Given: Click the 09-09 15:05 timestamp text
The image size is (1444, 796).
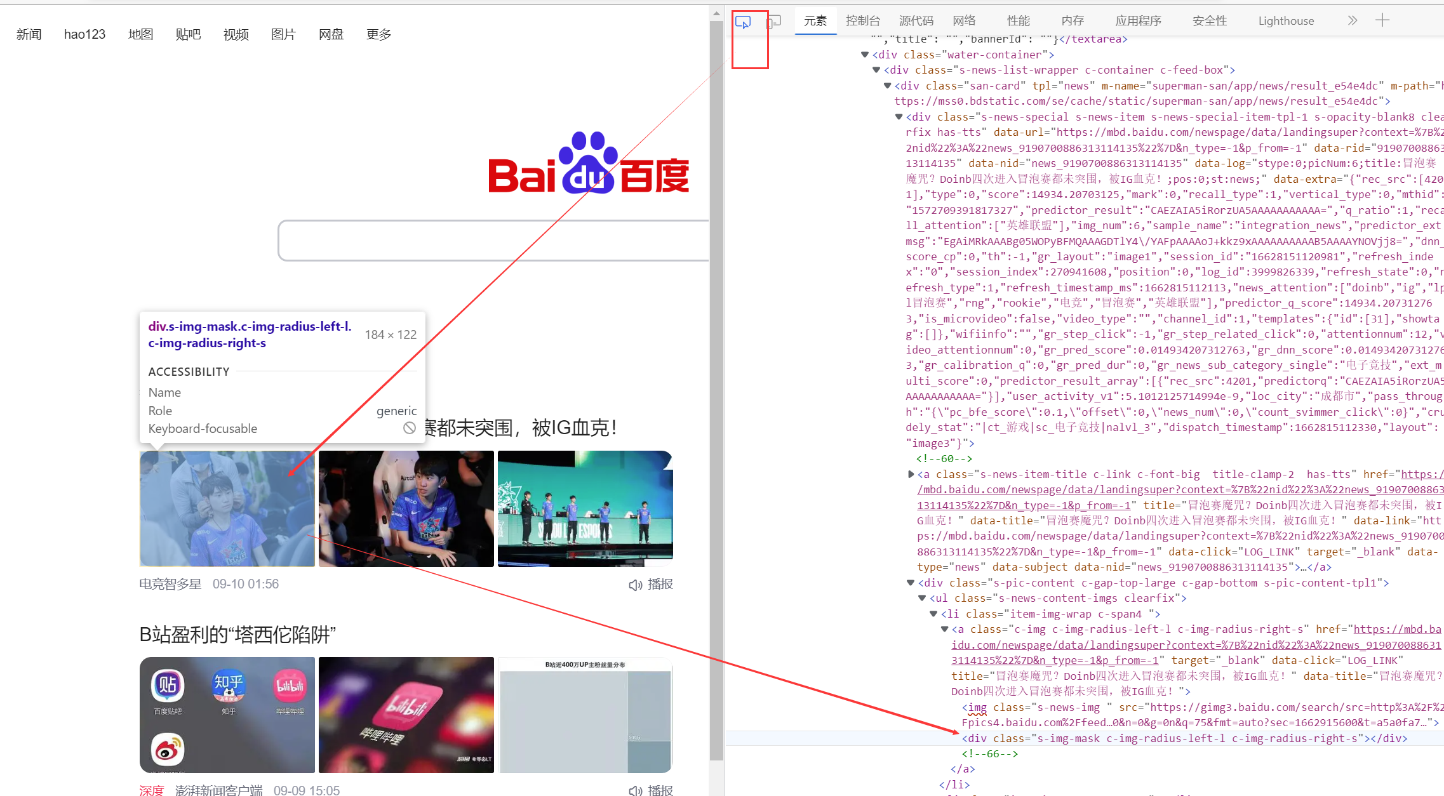Looking at the screenshot, I should (307, 790).
